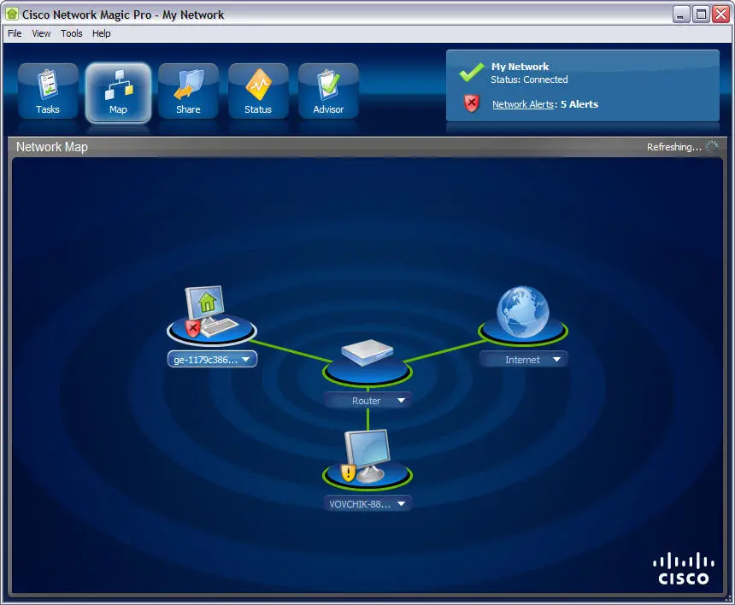Open the Share section
The width and height of the screenshot is (735, 605).
click(x=188, y=91)
